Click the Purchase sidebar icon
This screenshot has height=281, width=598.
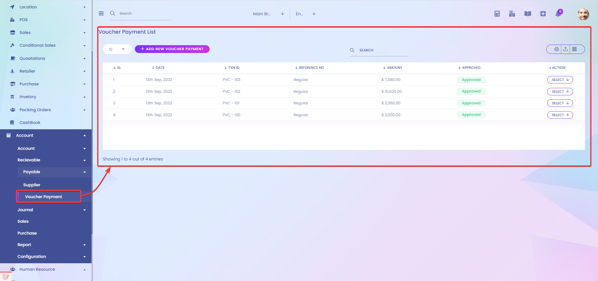click(x=12, y=84)
